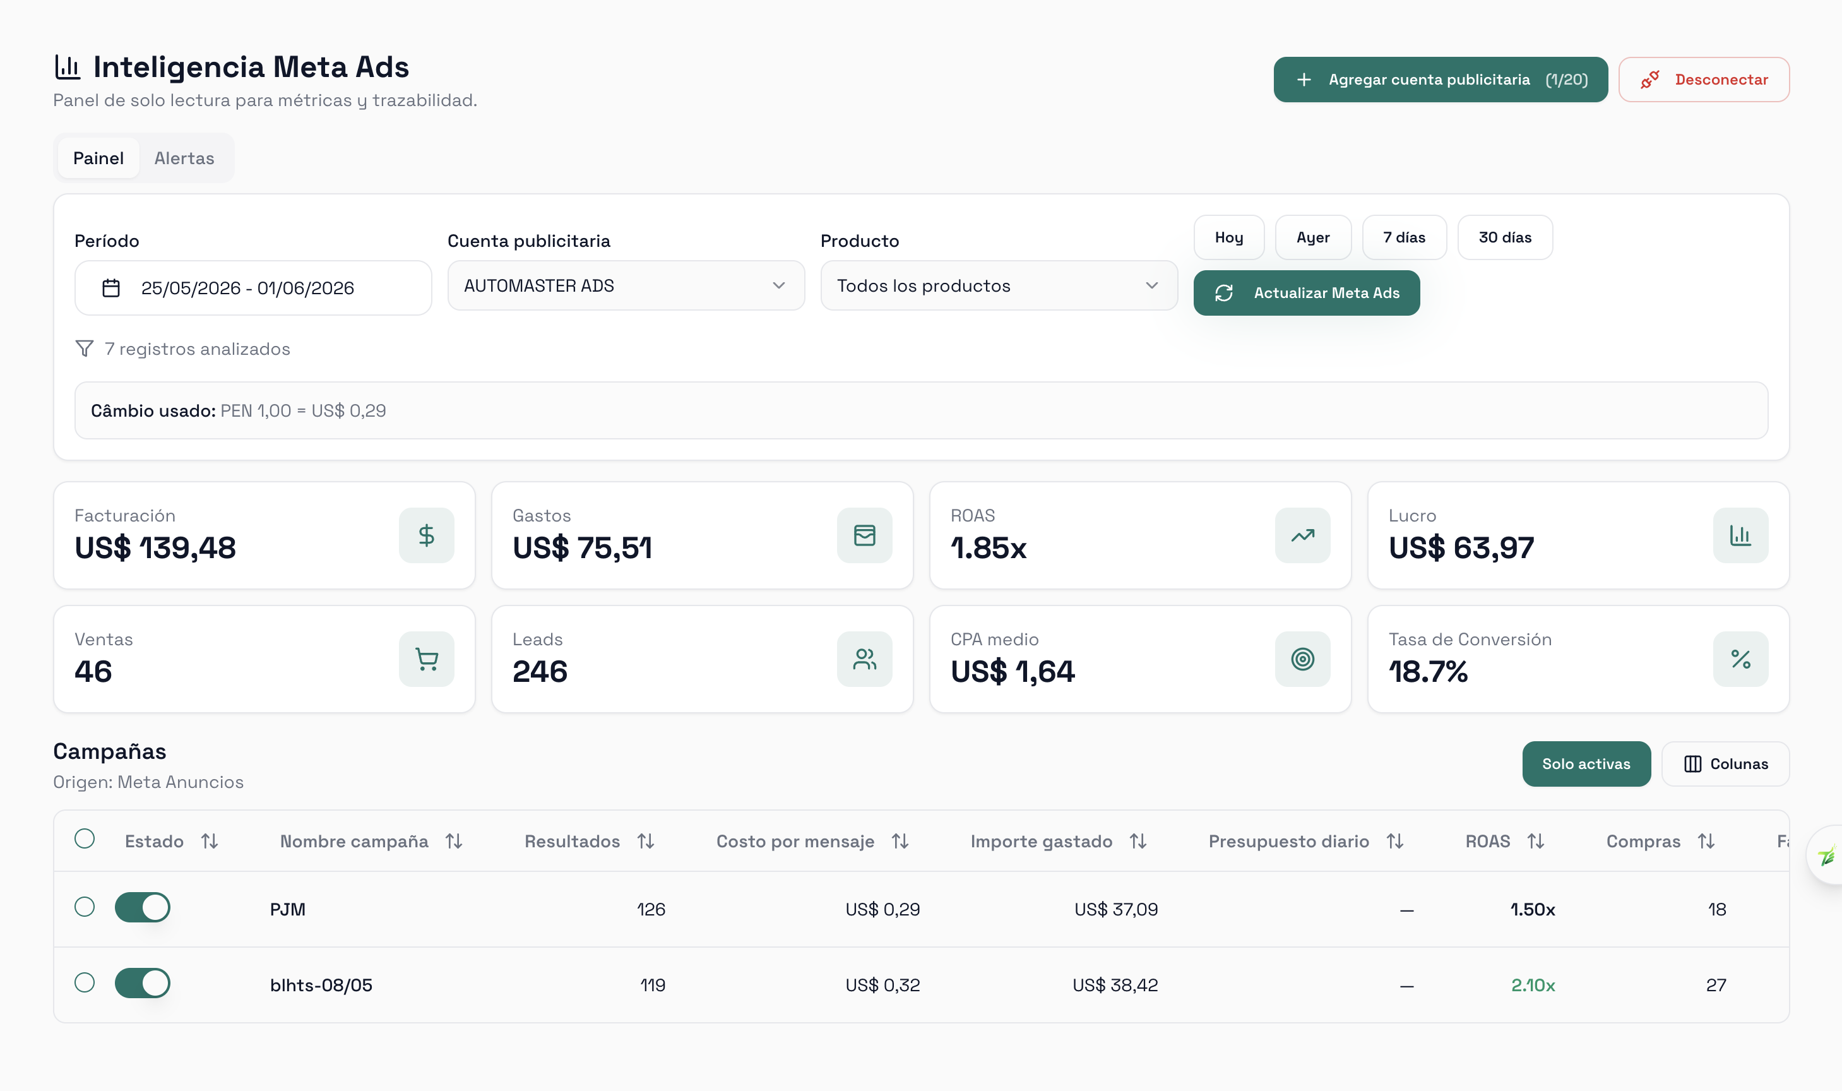Select the 30 días quick period

tap(1505, 237)
